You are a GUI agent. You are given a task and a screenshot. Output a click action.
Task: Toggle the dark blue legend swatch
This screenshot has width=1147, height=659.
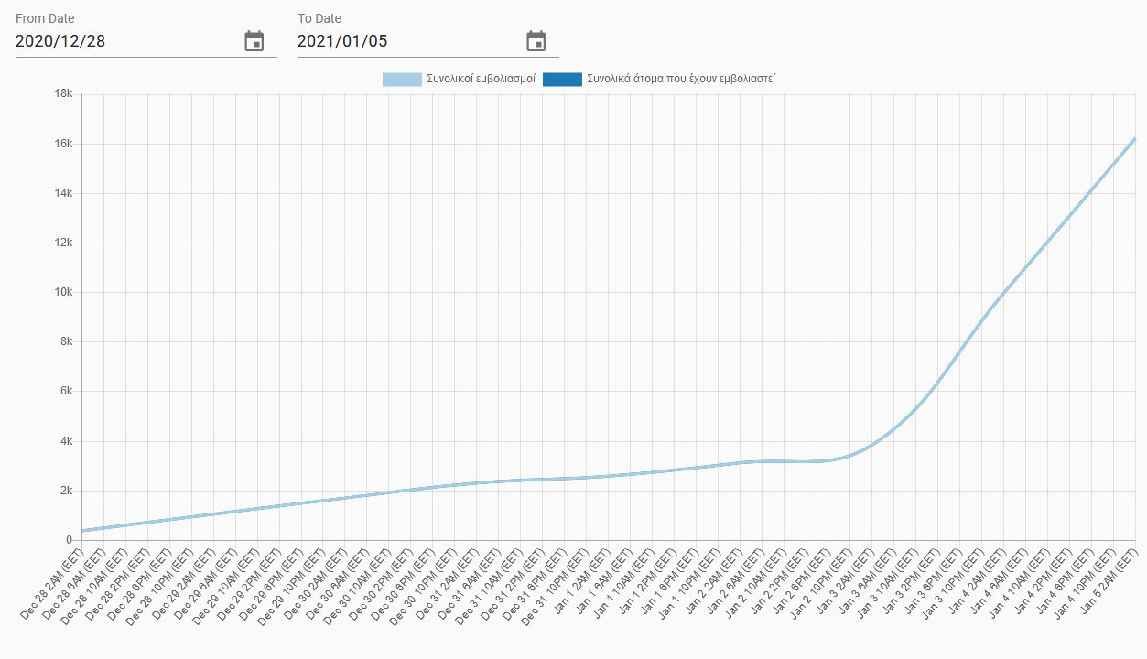pos(562,80)
